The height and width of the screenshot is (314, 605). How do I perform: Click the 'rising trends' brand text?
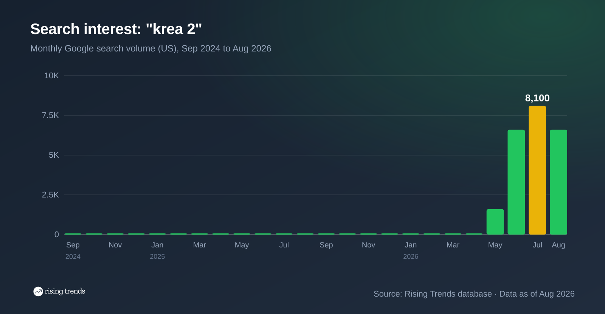pyautogui.click(x=65, y=291)
